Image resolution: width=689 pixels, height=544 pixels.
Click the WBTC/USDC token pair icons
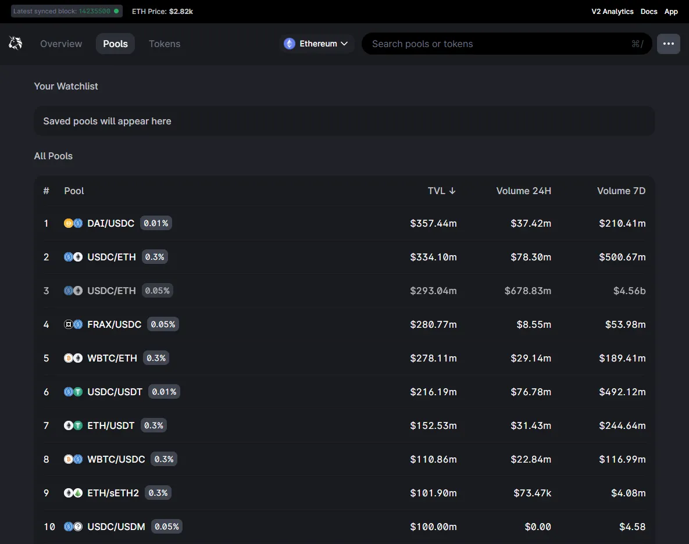pyautogui.click(x=73, y=459)
